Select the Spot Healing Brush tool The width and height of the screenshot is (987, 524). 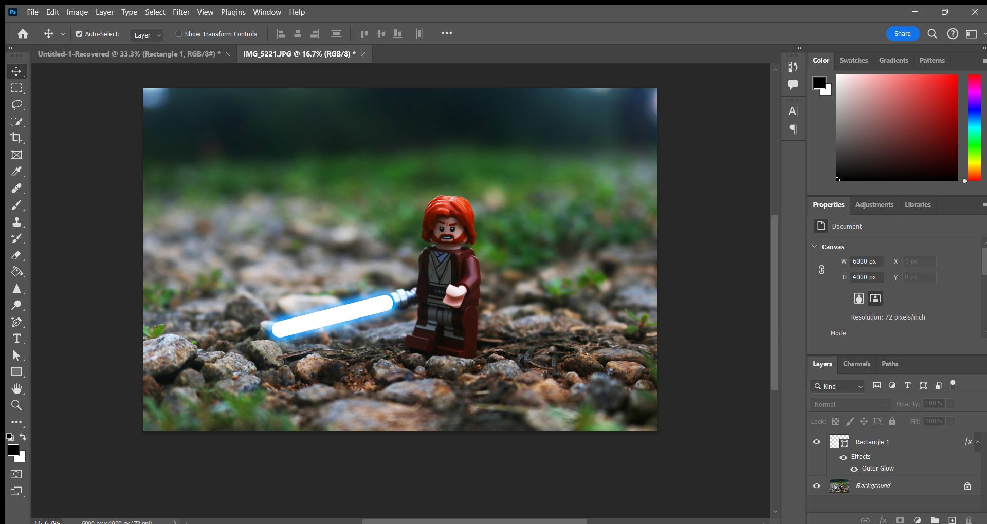coord(16,188)
